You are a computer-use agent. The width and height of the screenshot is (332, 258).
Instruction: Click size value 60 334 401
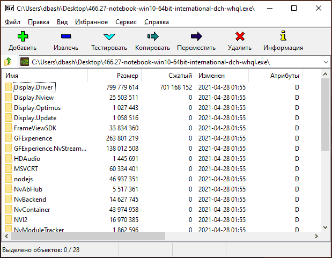(124, 169)
